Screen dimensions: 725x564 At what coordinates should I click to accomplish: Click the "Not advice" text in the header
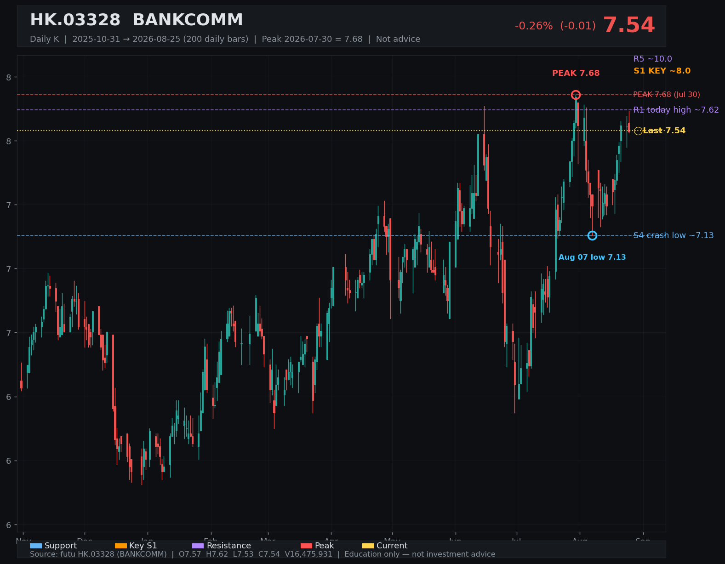(398, 39)
